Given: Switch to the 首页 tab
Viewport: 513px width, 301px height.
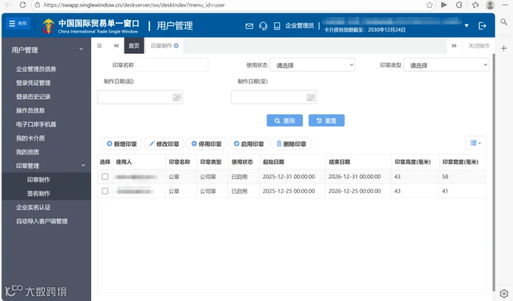Looking at the screenshot, I should (134, 46).
